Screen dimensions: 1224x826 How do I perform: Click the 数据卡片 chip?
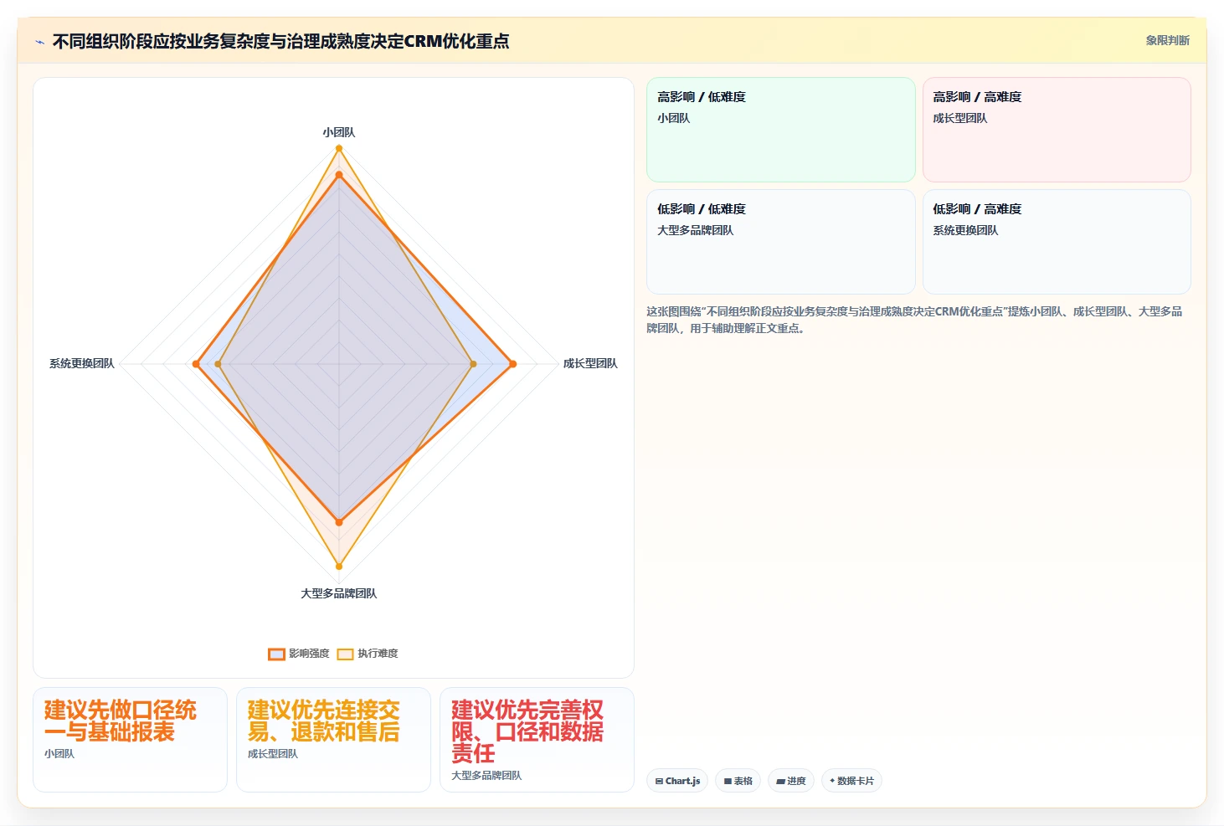click(851, 781)
